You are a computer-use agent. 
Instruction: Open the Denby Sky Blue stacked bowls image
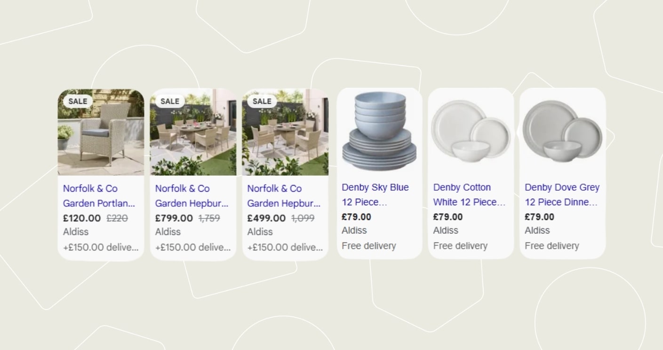tap(379, 132)
